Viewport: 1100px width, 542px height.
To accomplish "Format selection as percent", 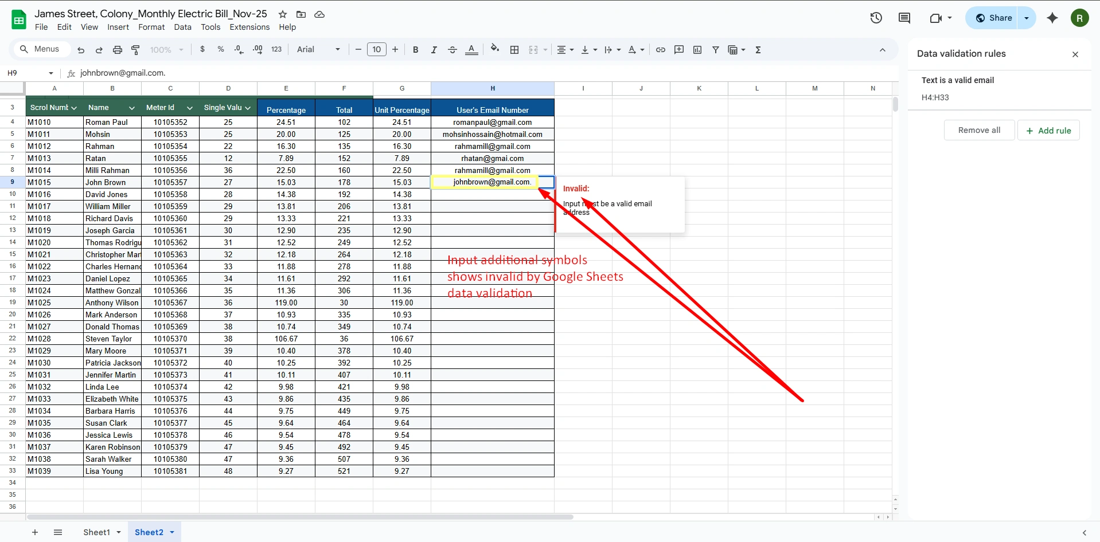I will coord(220,49).
